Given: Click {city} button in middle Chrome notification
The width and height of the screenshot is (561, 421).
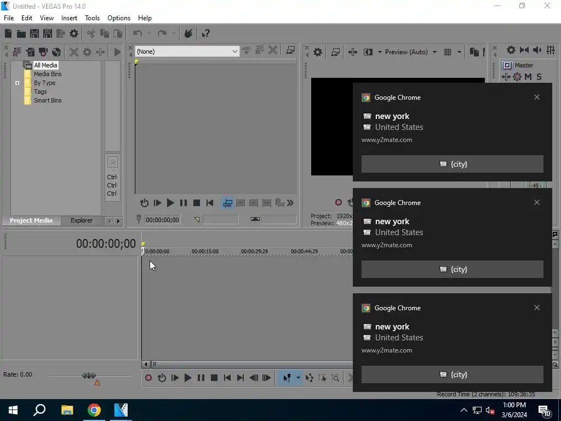Looking at the screenshot, I should click(452, 269).
